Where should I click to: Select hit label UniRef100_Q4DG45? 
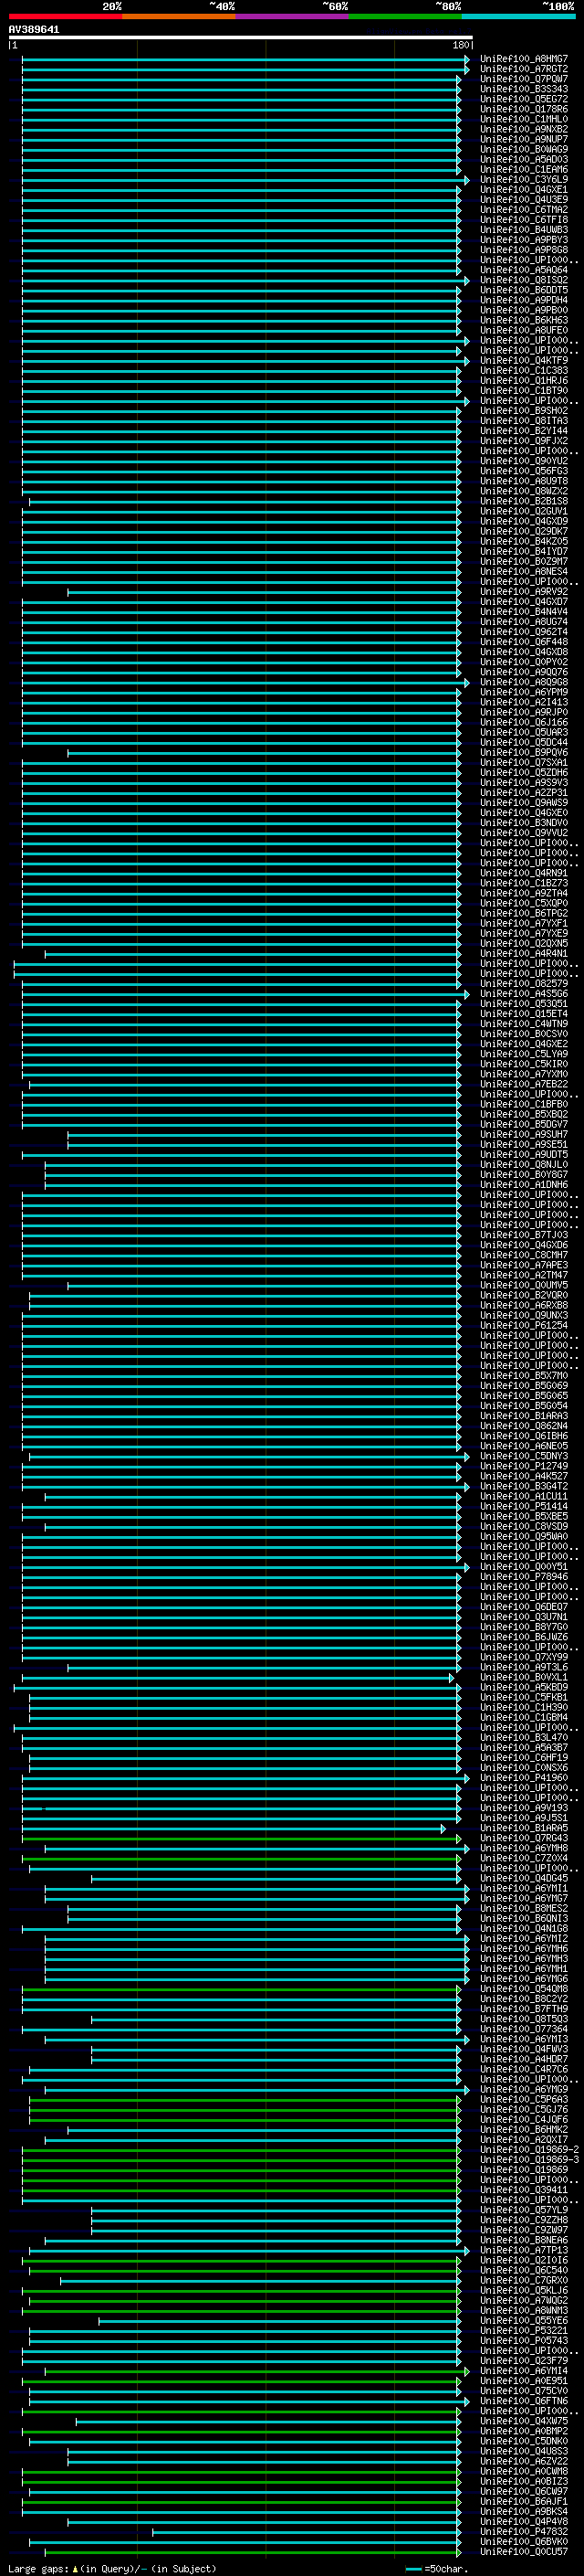524,1880
